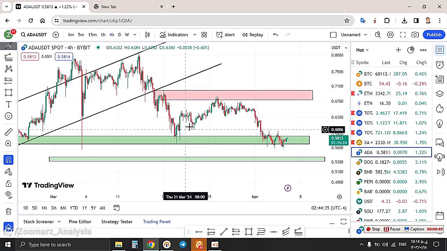447x251 pixels.
Task: Open the ADAUSDT symbol search
Action: pos(34,35)
